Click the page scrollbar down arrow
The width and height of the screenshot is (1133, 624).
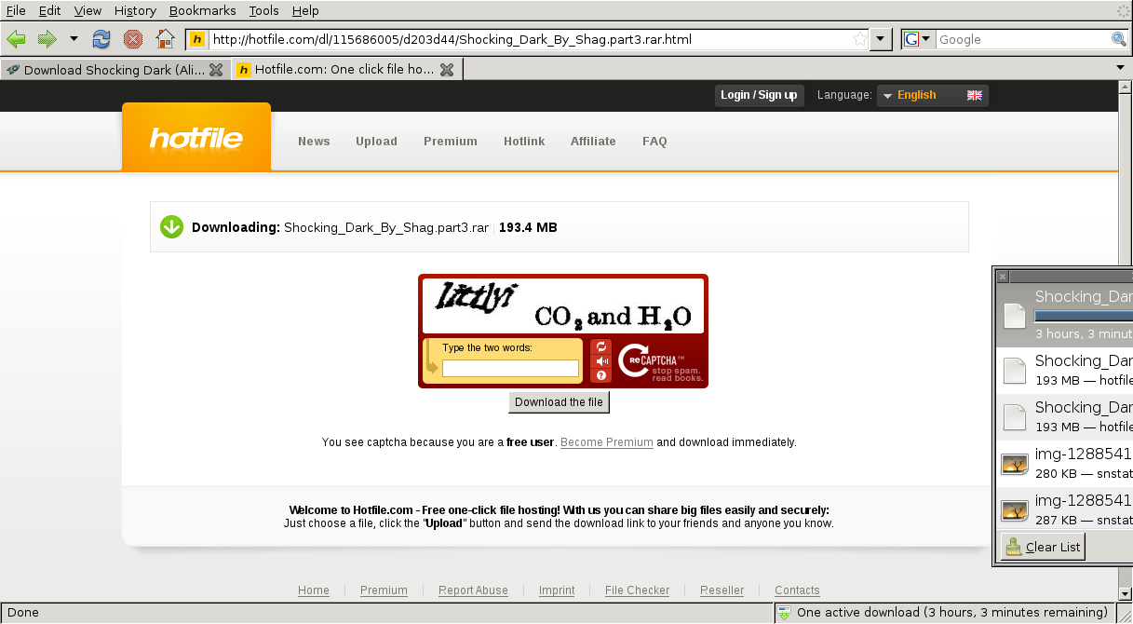point(1125,592)
